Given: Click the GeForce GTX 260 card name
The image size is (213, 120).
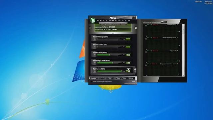Looking at the screenshot, I should coord(108,27).
